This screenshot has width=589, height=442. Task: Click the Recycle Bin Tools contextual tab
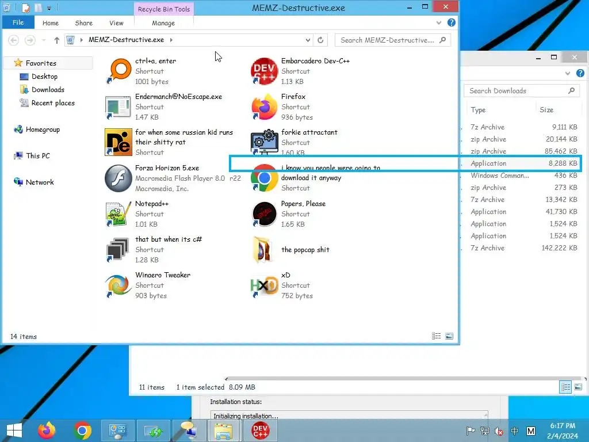coord(164,9)
